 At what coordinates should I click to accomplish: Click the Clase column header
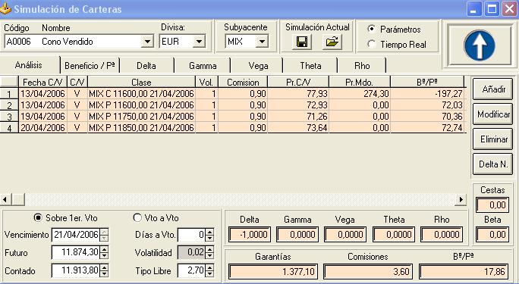click(x=141, y=83)
